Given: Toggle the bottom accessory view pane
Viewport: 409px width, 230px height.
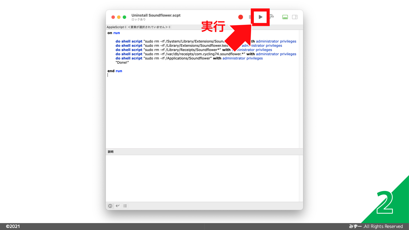Looking at the screenshot, I should coord(285,17).
